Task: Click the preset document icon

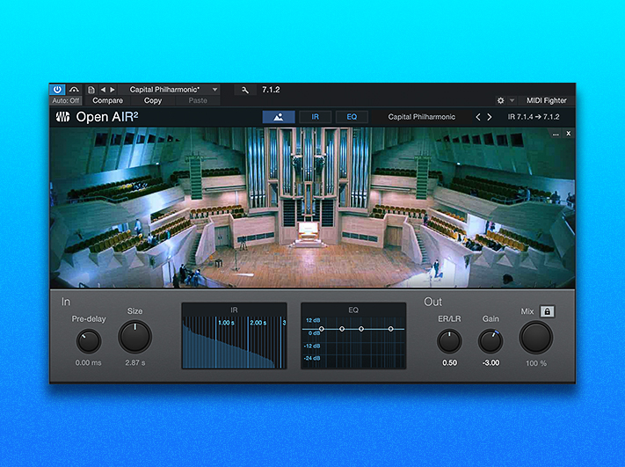Action: coord(91,90)
